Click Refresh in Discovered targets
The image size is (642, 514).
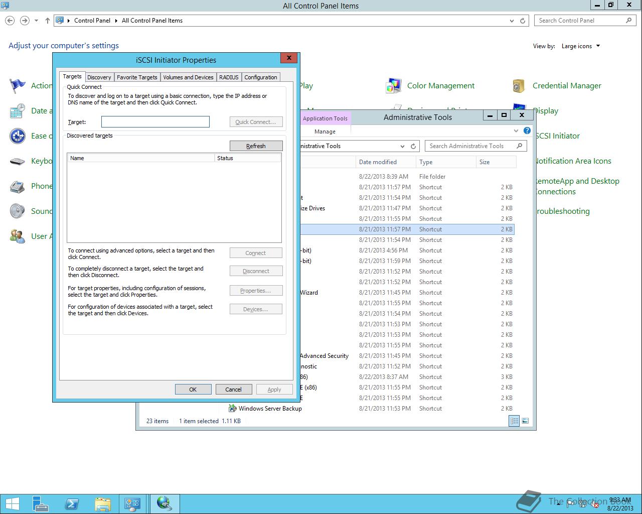click(x=256, y=146)
